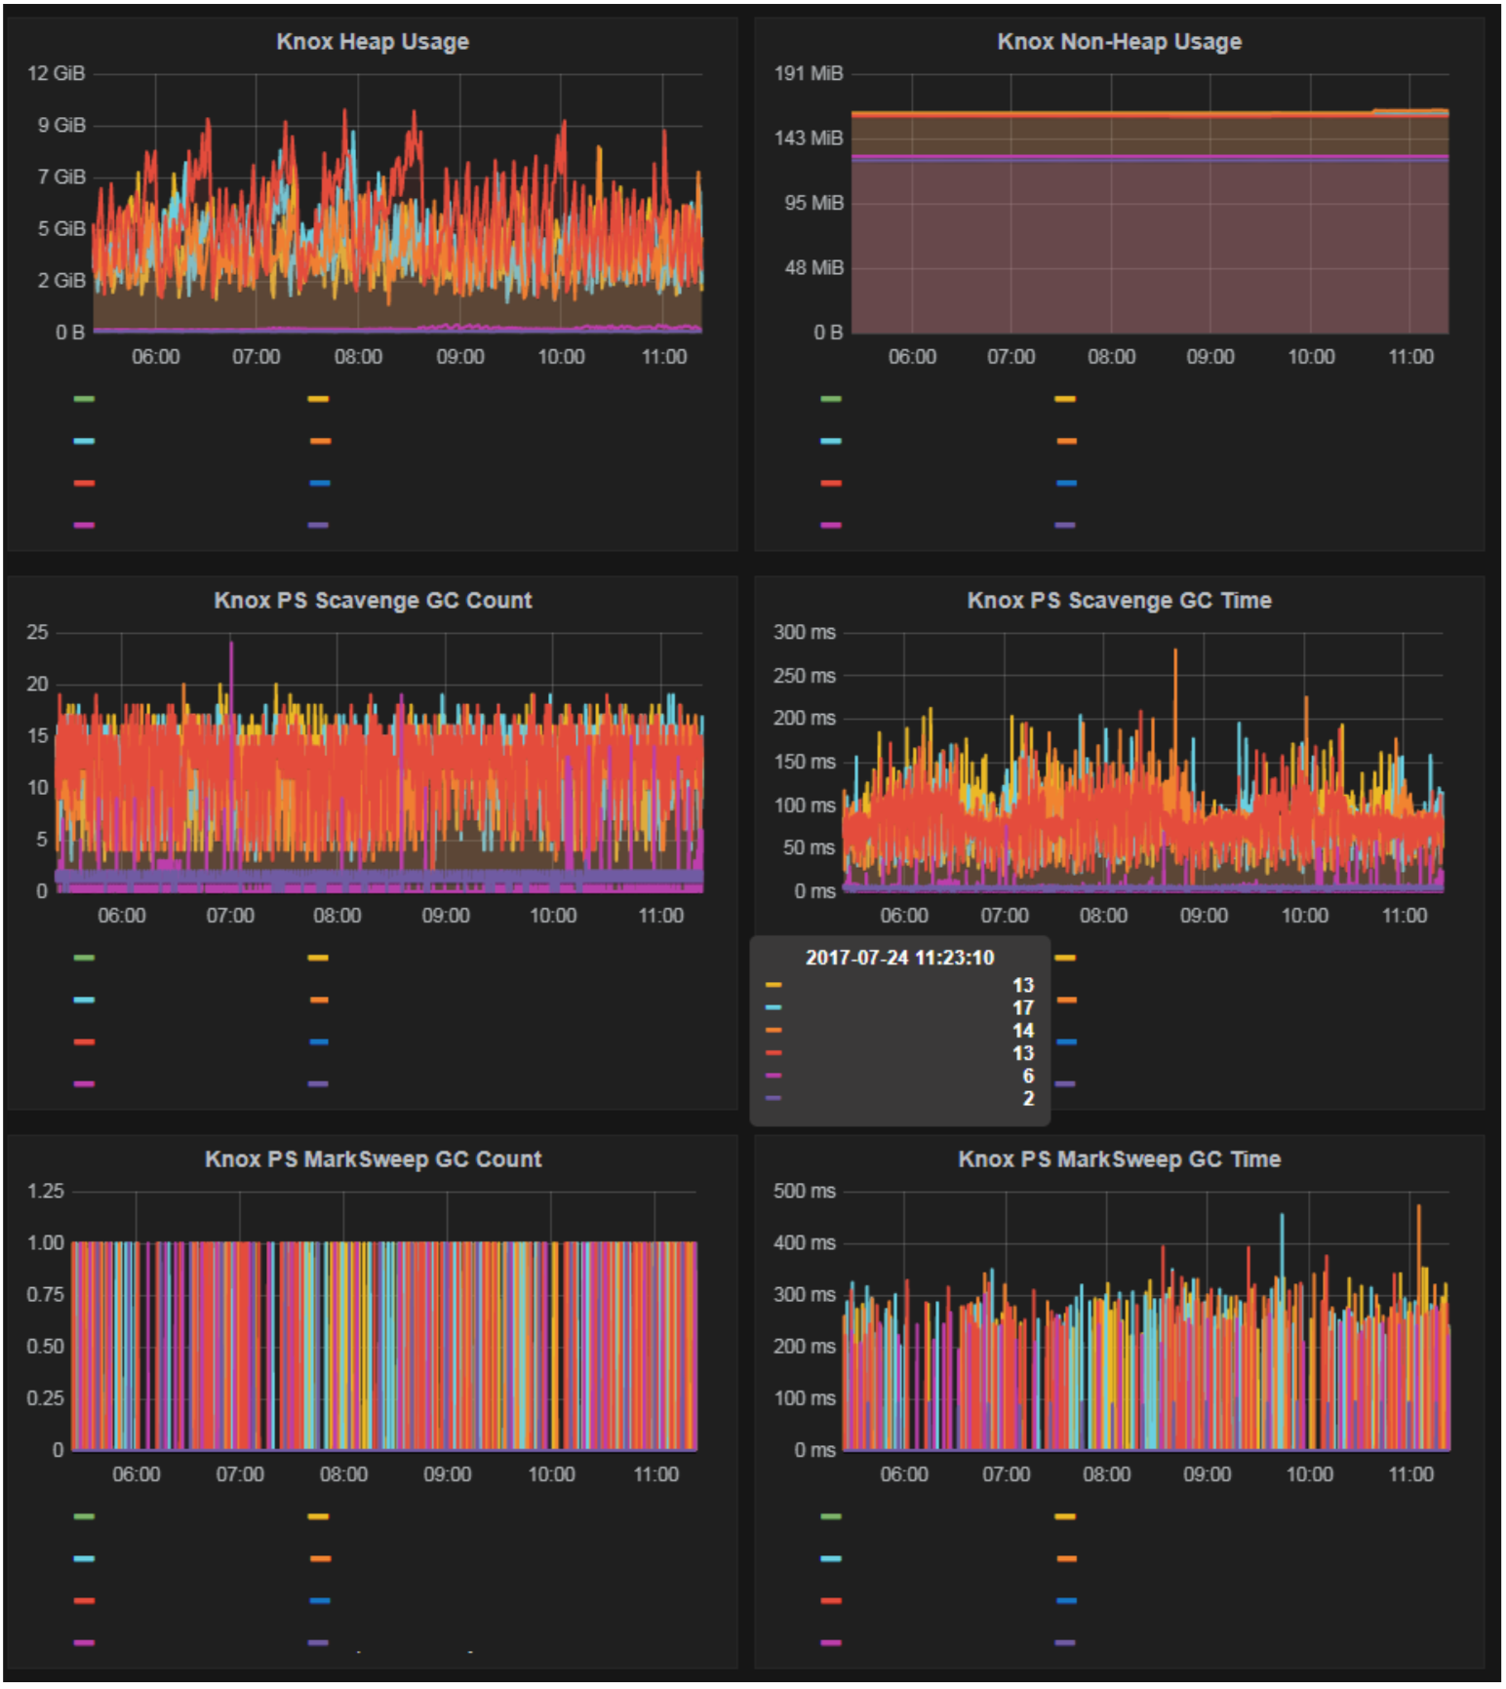The height and width of the screenshot is (1689, 1506).
Task: Click the Knox PS MarkSweep GC Count title
Action: 373,1159
